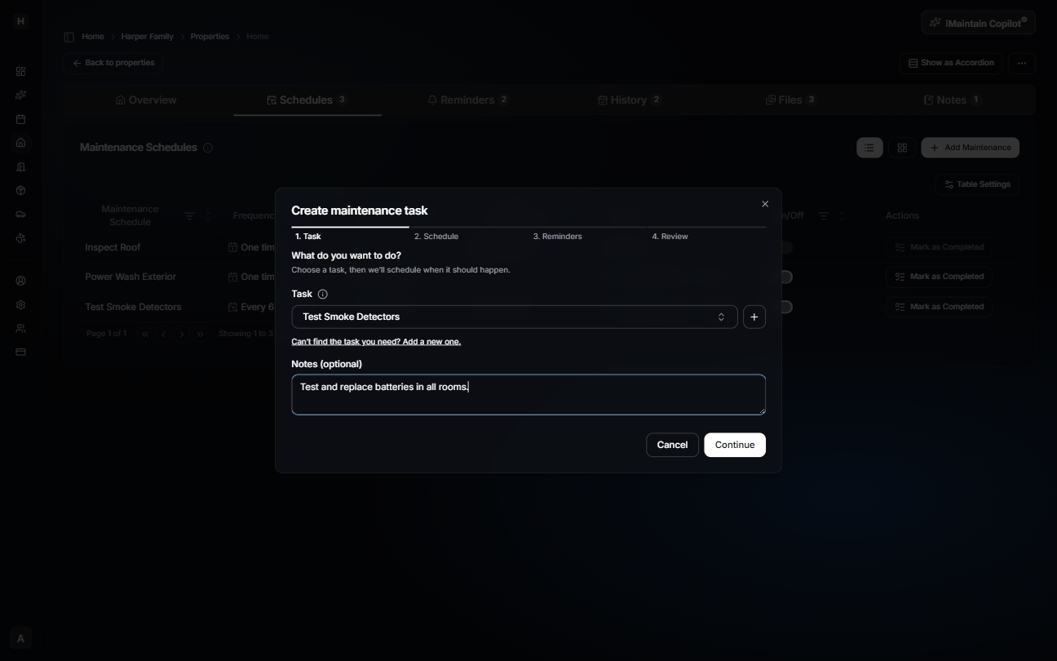
Task: Click inside the Notes optional text area
Action: 528,394
